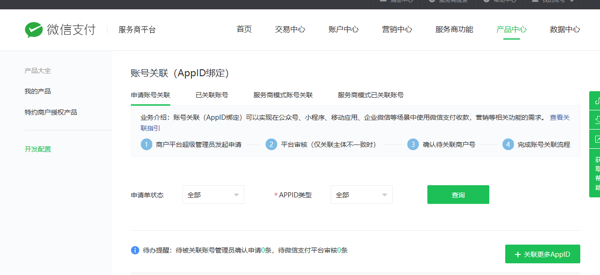
Task: Go to 首页 in the top navigation
Action: (244, 29)
